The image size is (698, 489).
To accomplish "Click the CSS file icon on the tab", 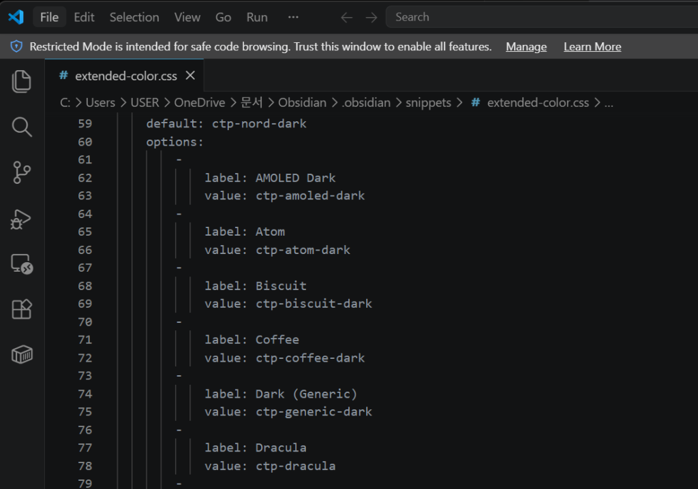I will pyautogui.click(x=63, y=76).
